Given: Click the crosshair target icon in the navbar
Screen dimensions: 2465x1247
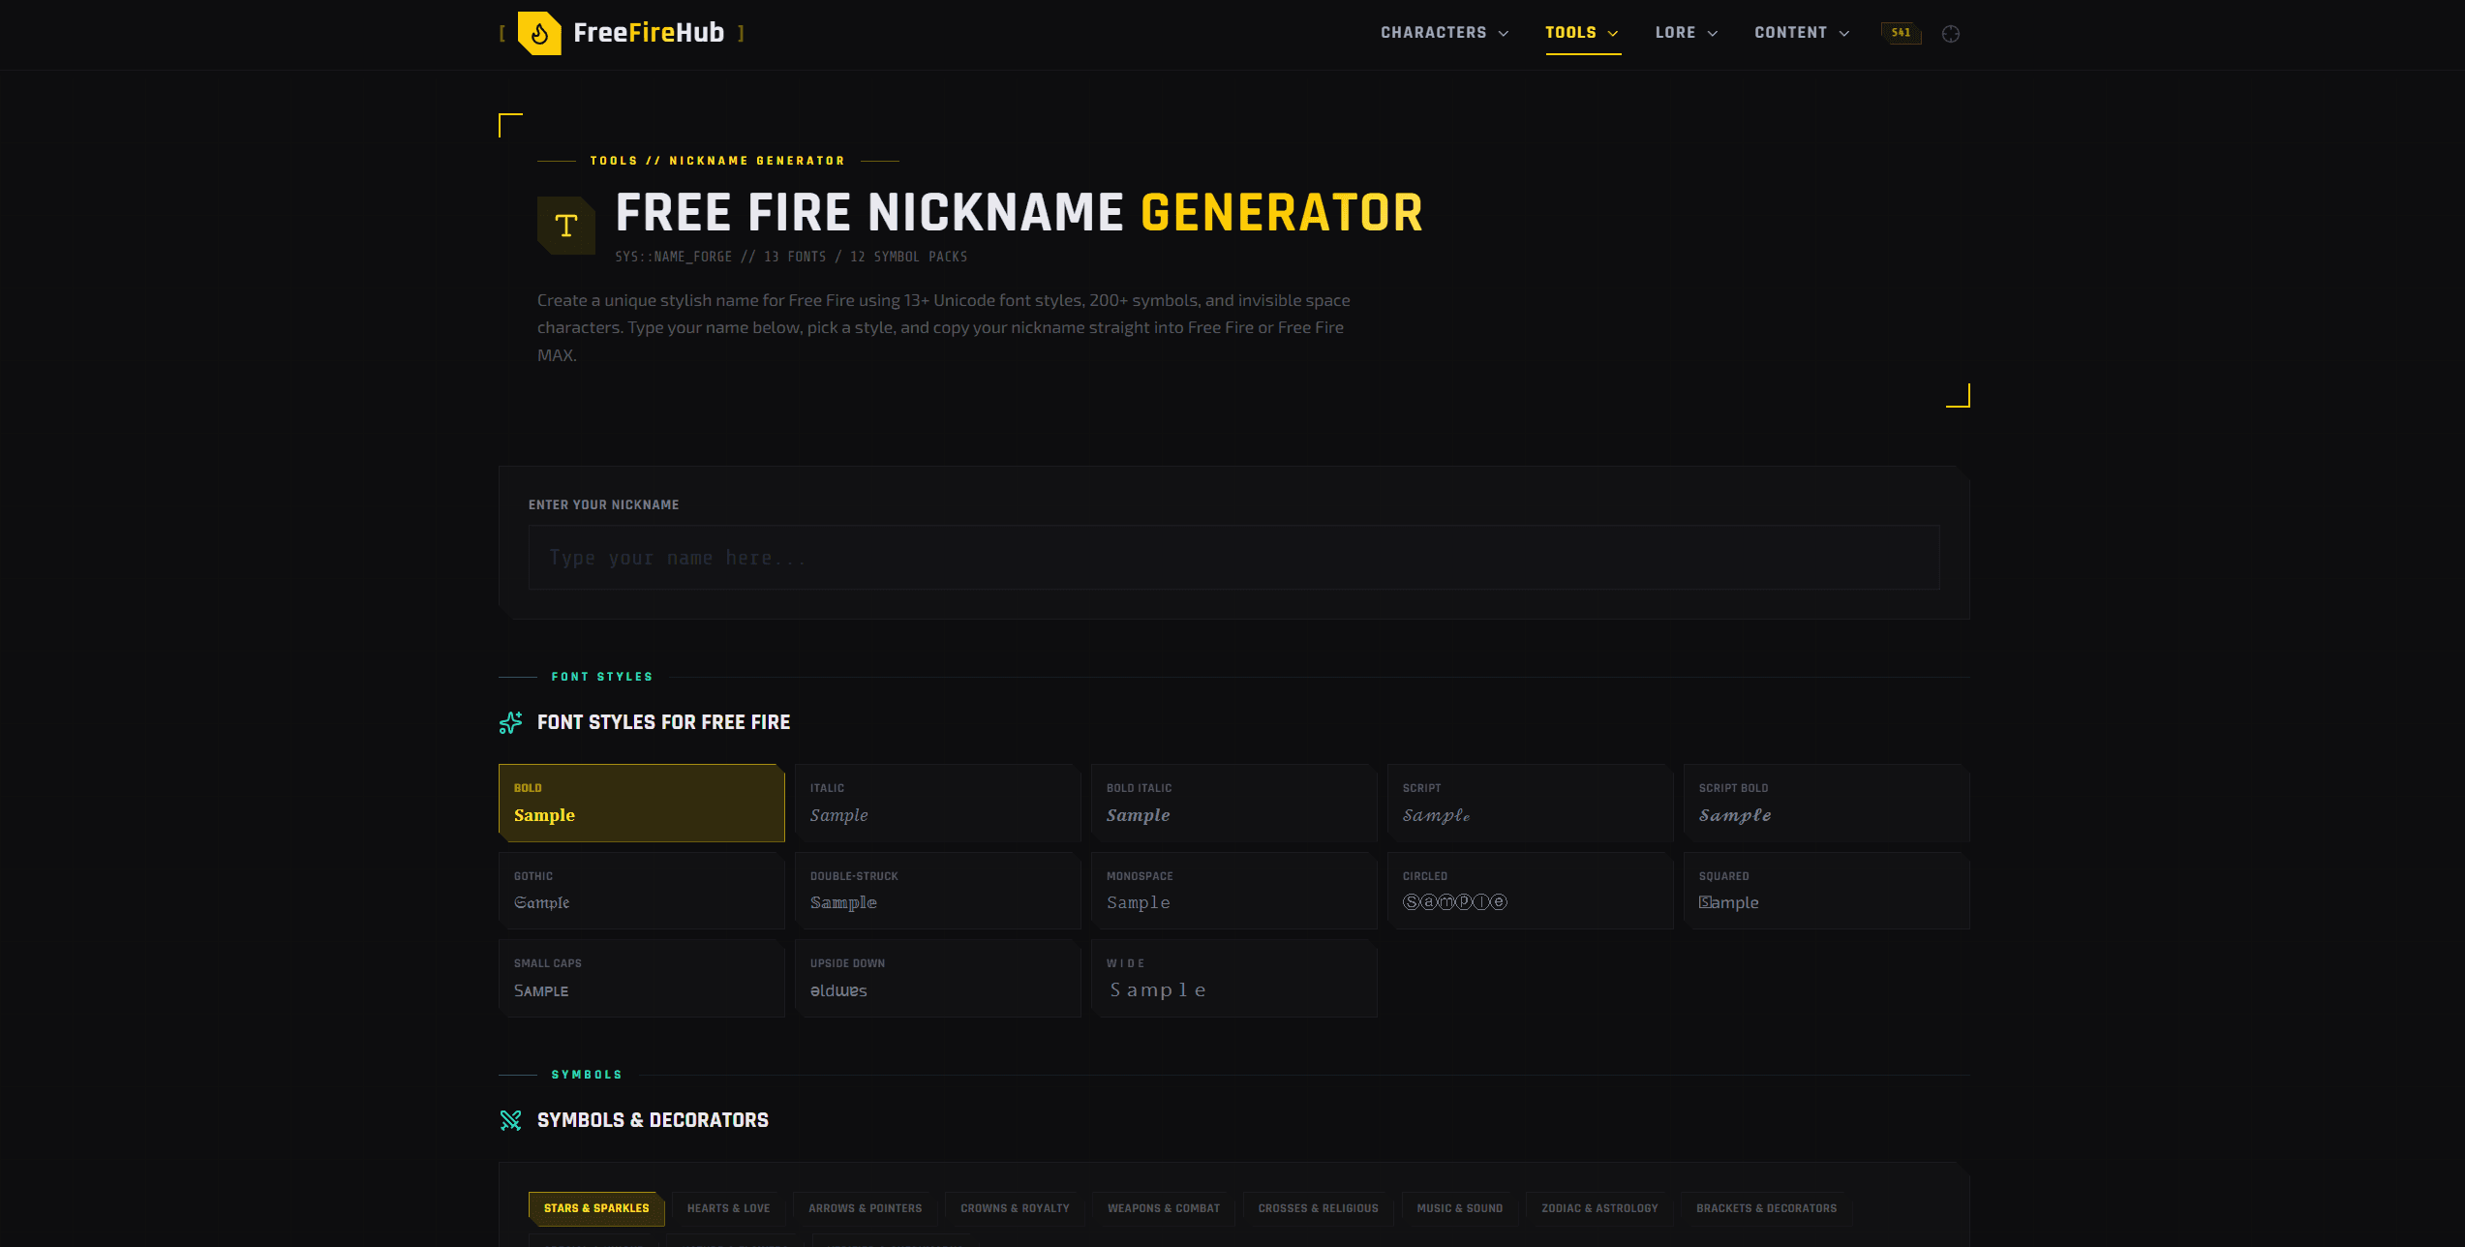Looking at the screenshot, I should (1951, 33).
